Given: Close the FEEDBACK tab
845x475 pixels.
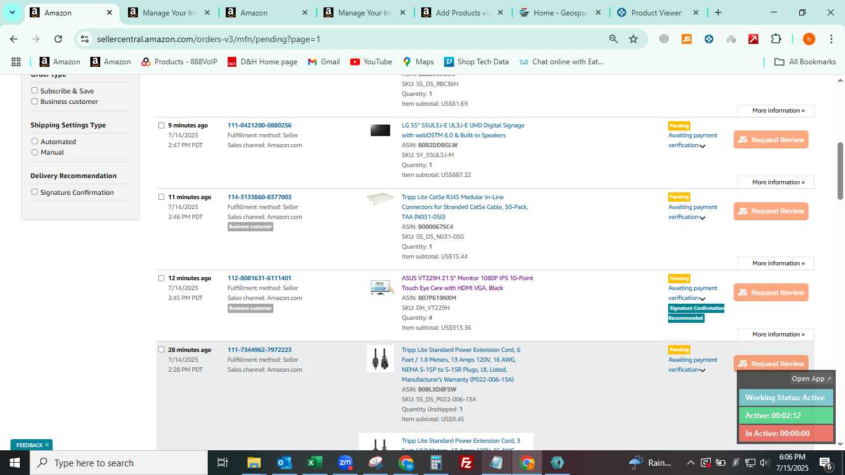Looking at the screenshot, I should pos(46,445).
